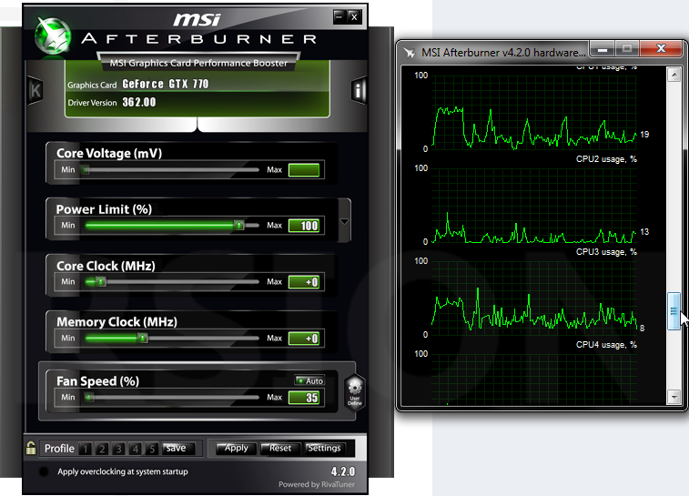Open the Settings button
This screenshot has width=689, height=496.
coord(324,448)
